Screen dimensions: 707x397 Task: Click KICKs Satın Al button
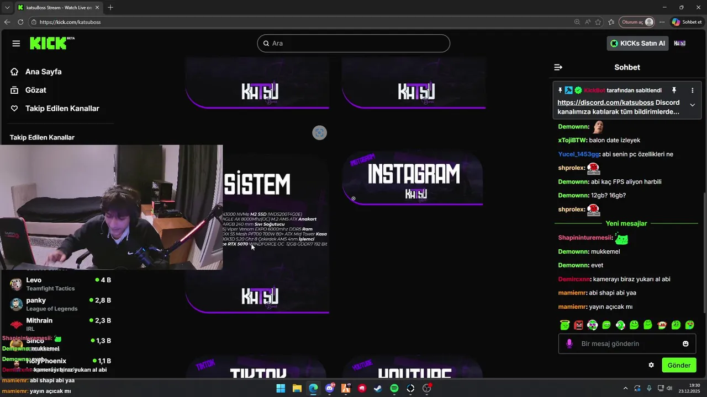pos(637,44)
